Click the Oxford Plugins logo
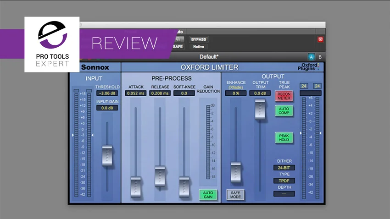Viewport: 390px width, 219px height. coord(308,67)
